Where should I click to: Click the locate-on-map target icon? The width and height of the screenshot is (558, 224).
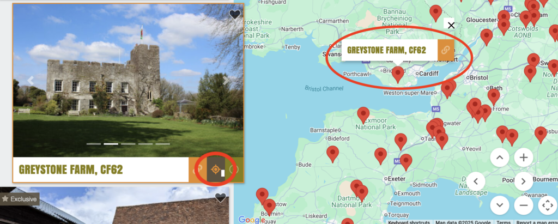(x=216, y=169)
